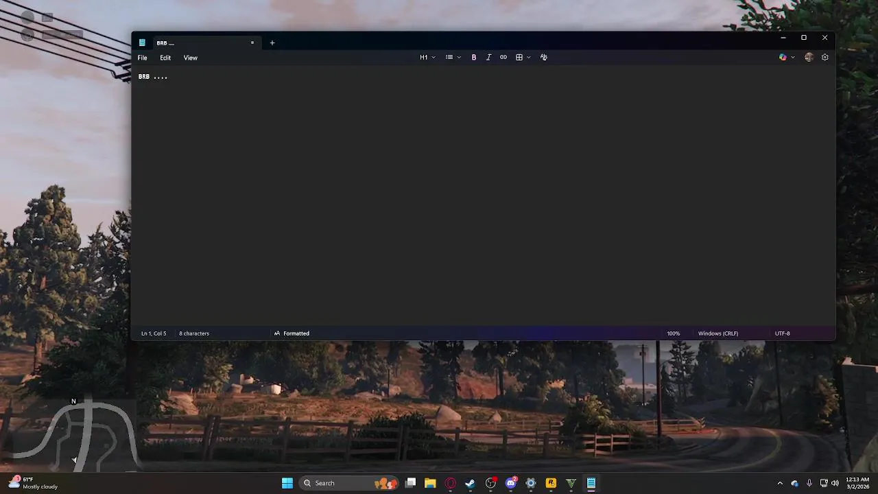Open the user account avatar
The height and width of the screenshot is (494, 878).
tap(809, 58)
